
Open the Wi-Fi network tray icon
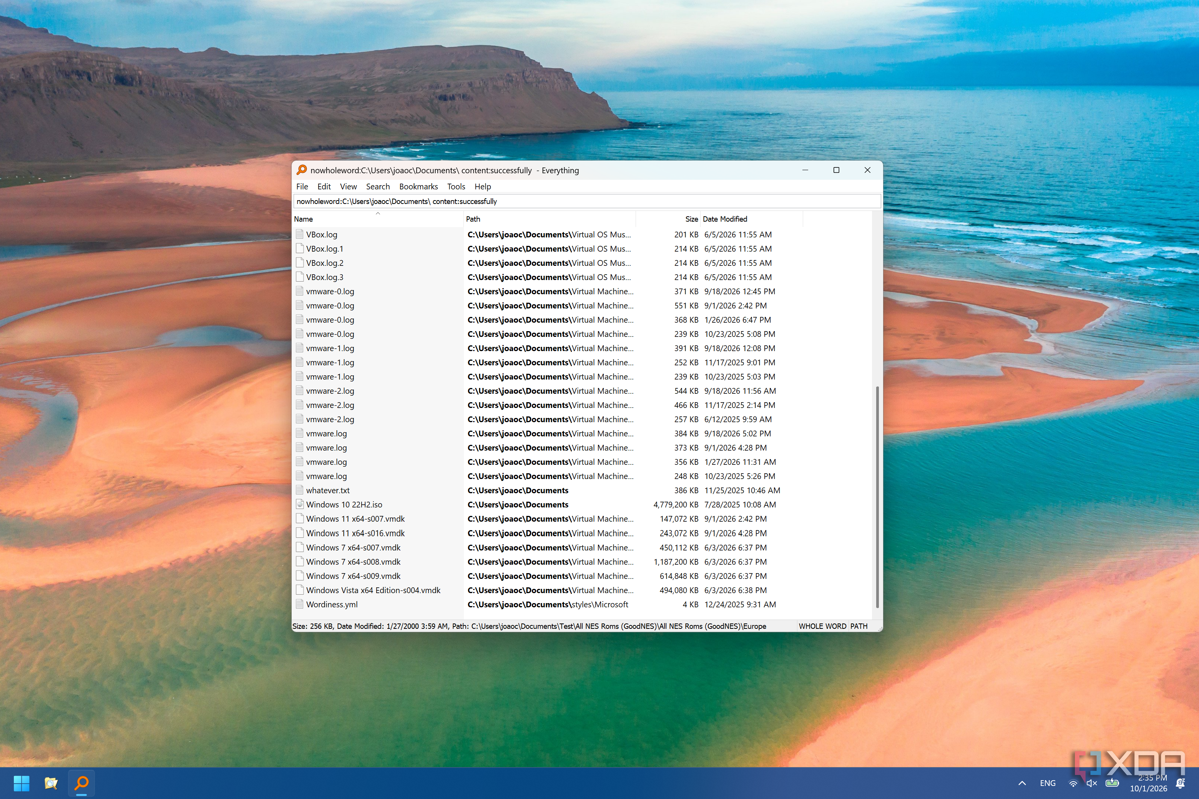coord(1073,783)
